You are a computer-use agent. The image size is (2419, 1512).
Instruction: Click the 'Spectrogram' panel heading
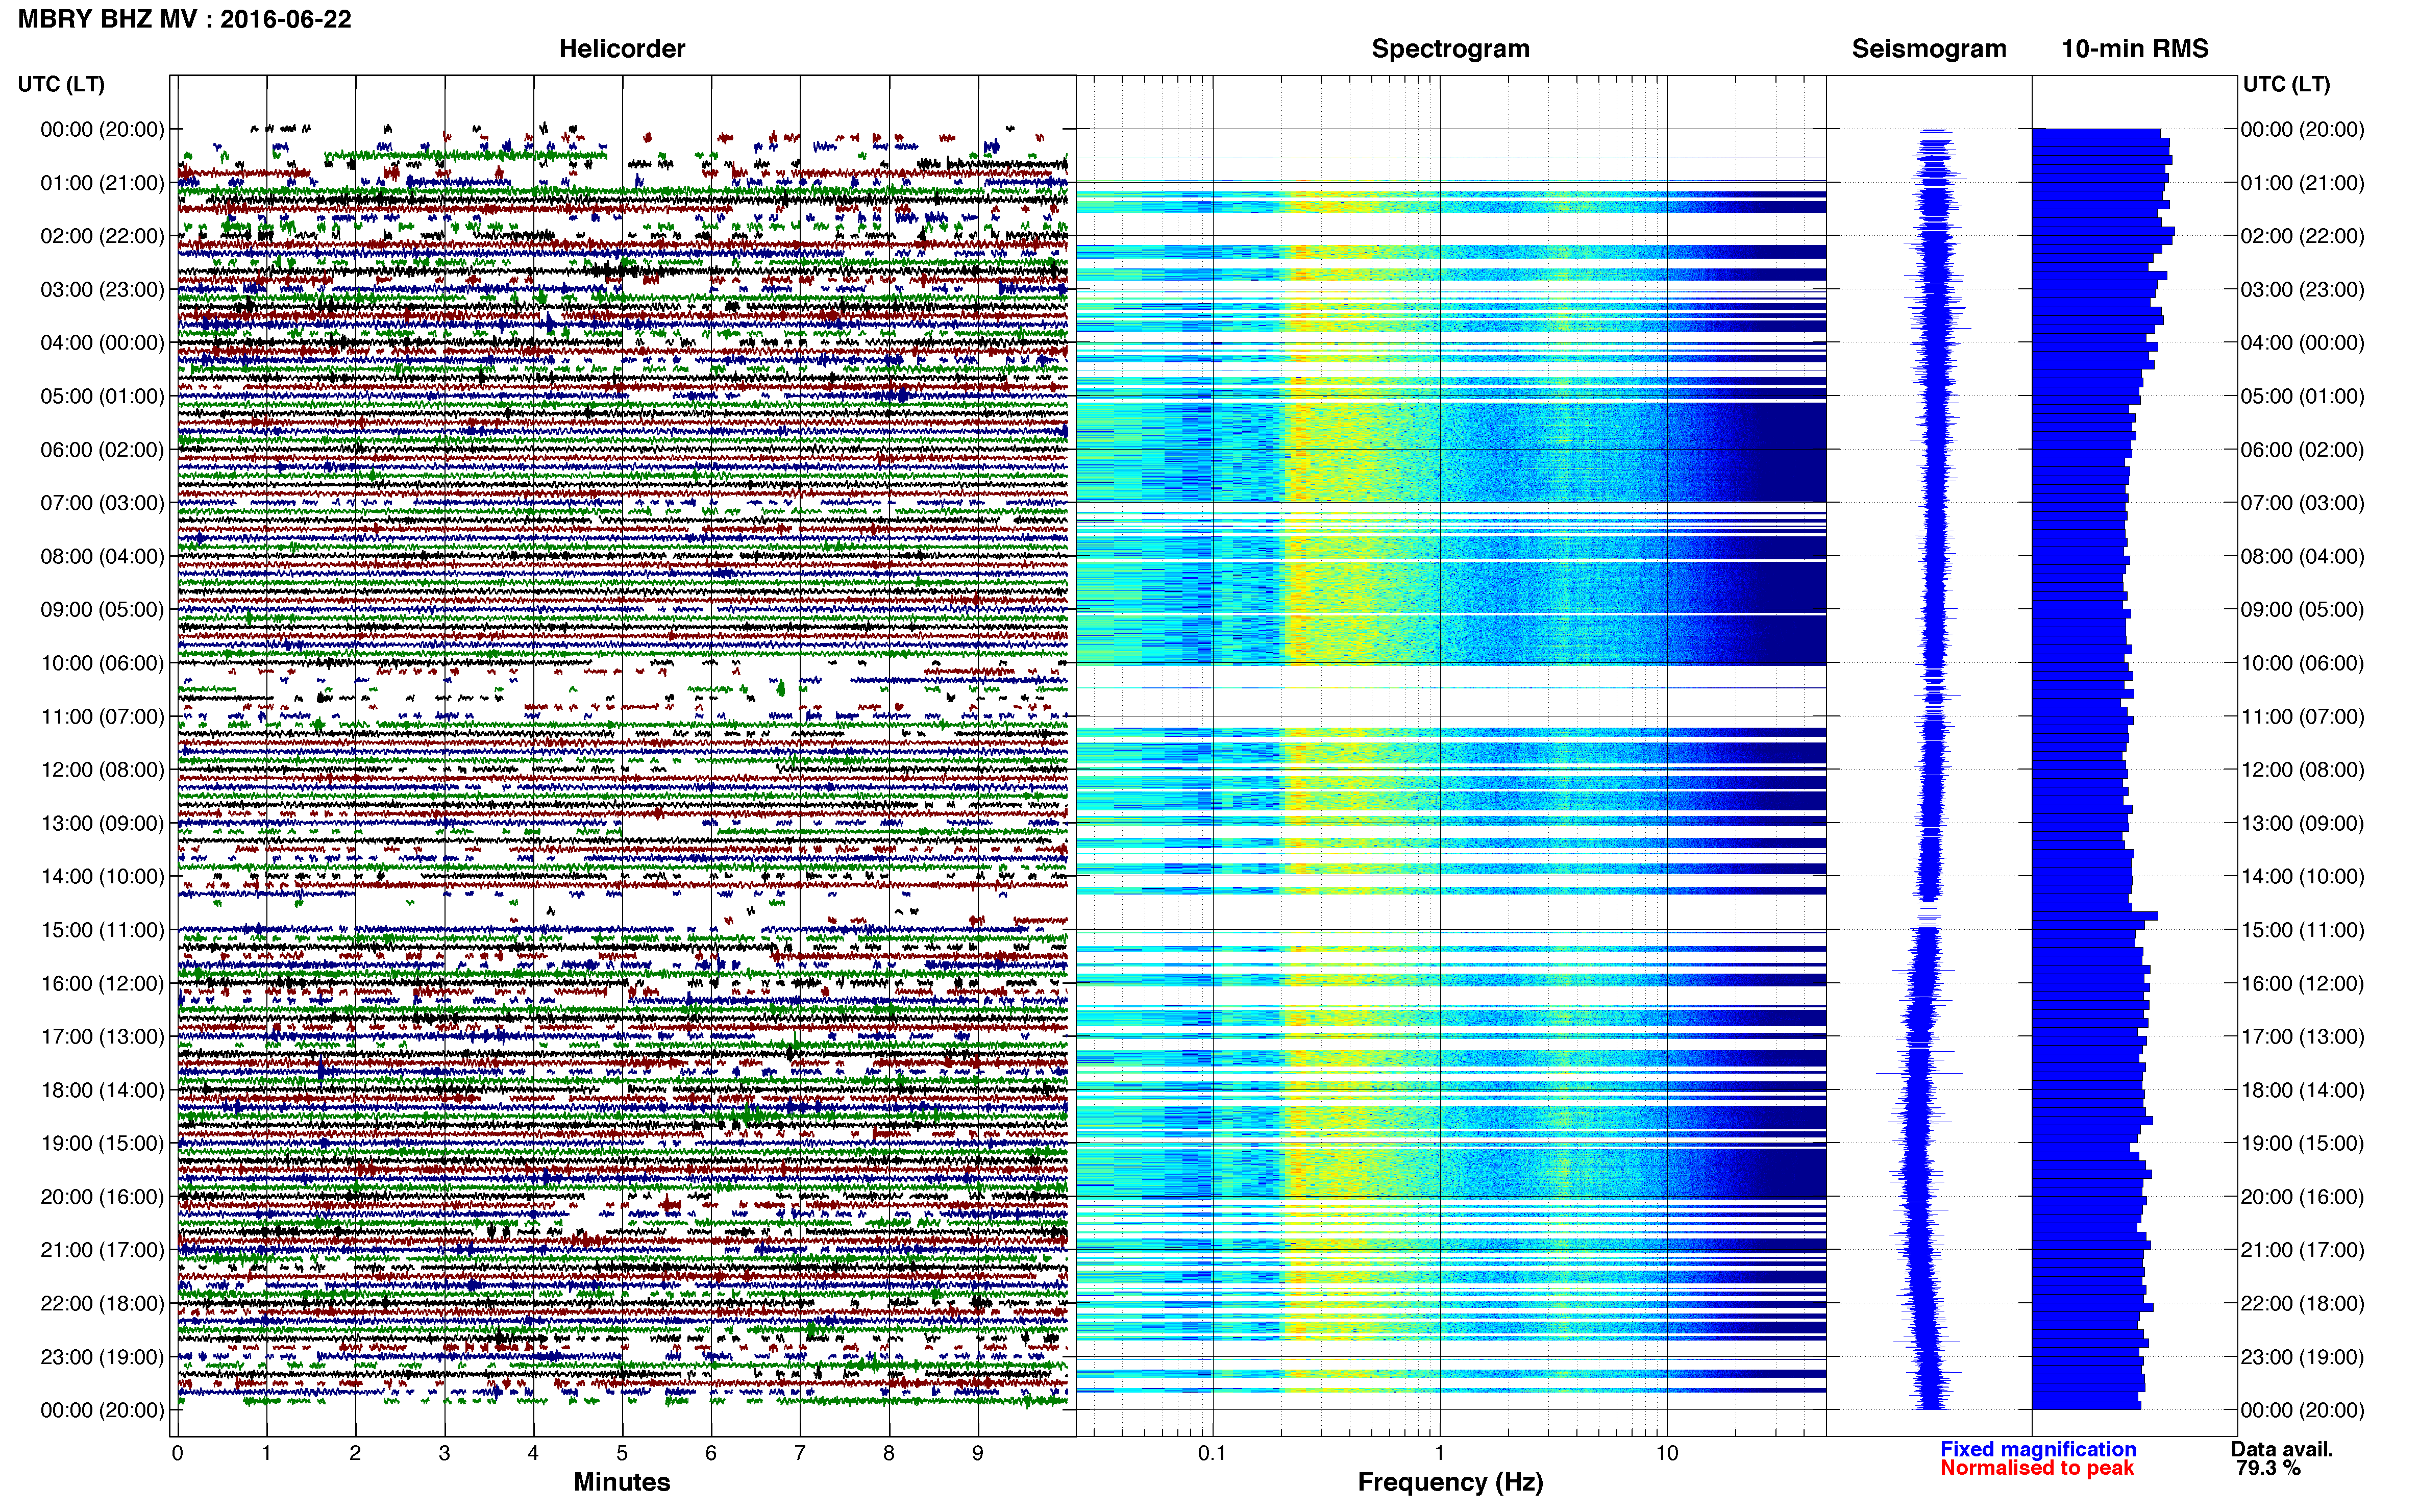(x=1450, y=49)
